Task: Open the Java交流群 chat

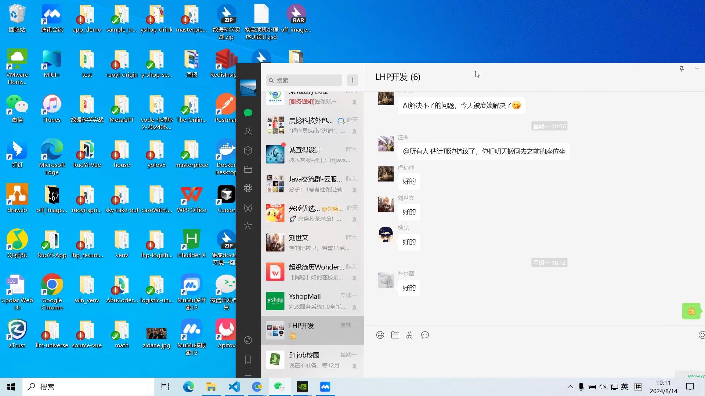Action: click(x=312, y=184)
